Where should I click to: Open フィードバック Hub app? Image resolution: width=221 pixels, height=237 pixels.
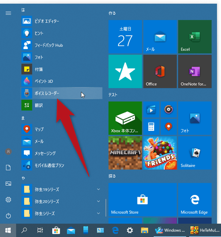click(x=62, y=45)
